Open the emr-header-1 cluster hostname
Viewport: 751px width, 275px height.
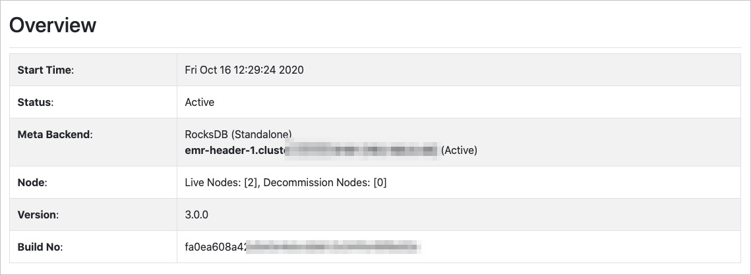pos(311,150)
